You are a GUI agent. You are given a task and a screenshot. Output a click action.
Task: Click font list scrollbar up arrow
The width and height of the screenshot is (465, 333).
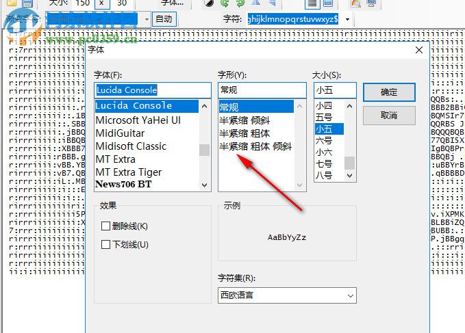pyautogui.click(x=204, y=106)
